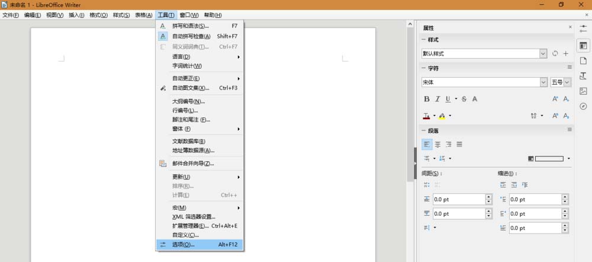Apply Bold in the sidebar character section
Image resolution: width=592 pixels, height=262 pixels.
[427, 99]
